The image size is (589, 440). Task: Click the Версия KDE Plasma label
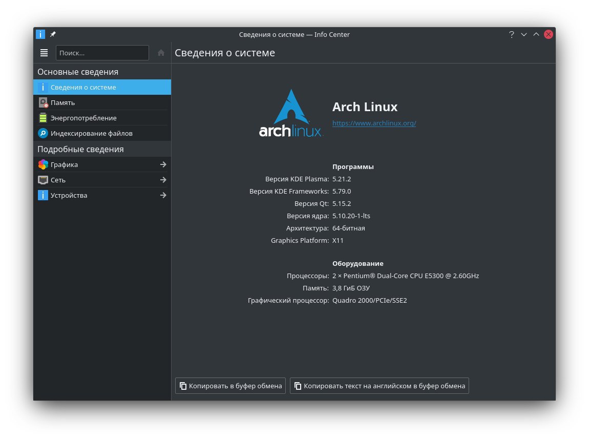pyautogui.click(x=297, y=179)
